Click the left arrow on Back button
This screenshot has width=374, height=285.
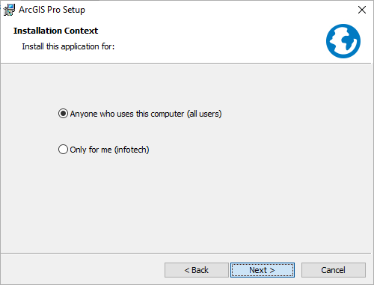[187, 270]
